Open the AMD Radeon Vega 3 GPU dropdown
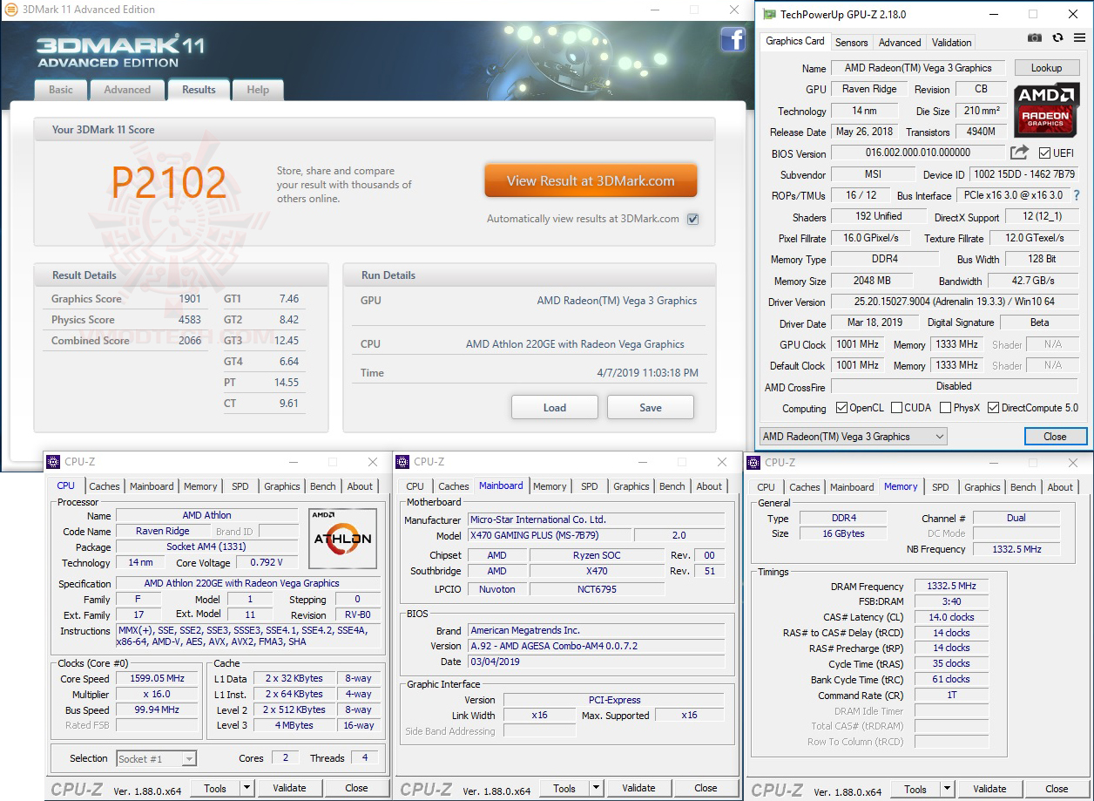The width and height of the screenshot is (1094, 801). pyautogui.click(x=853, y=437)
